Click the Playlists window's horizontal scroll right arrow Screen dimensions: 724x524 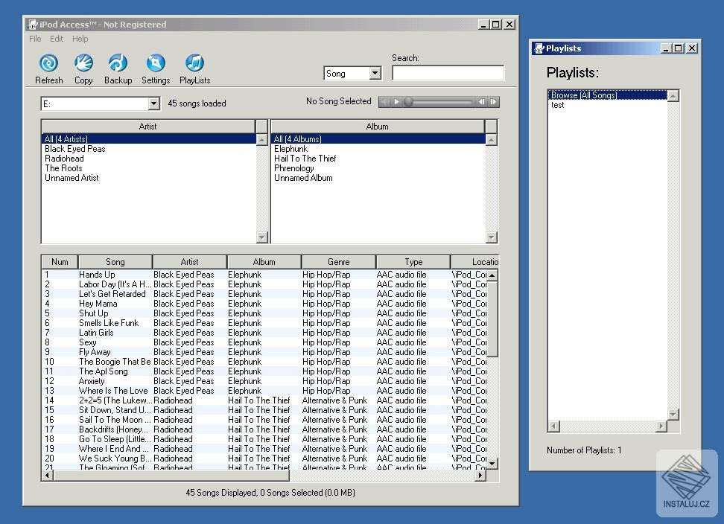(661, 426)
